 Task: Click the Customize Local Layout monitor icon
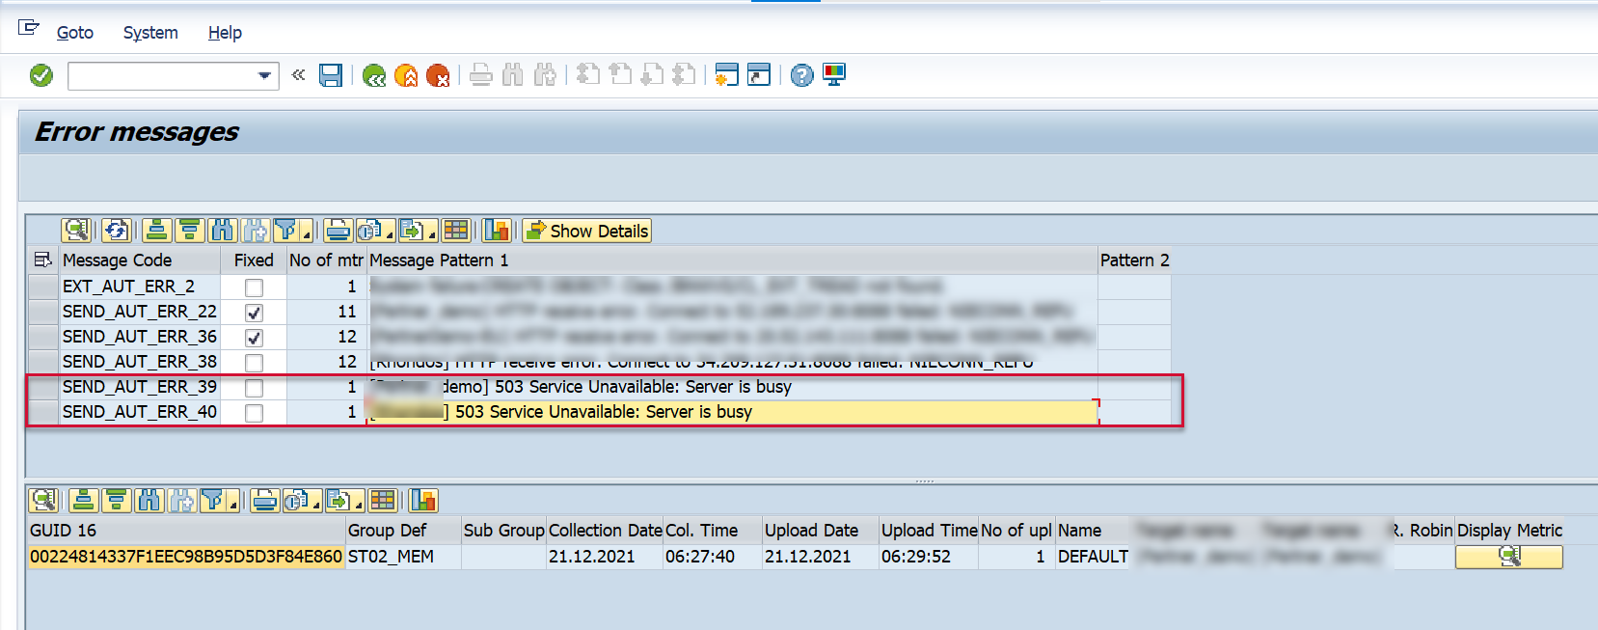(x=834, y=75)
